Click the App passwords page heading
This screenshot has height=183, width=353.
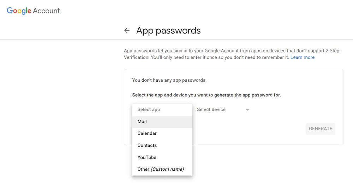pos(168,31)
